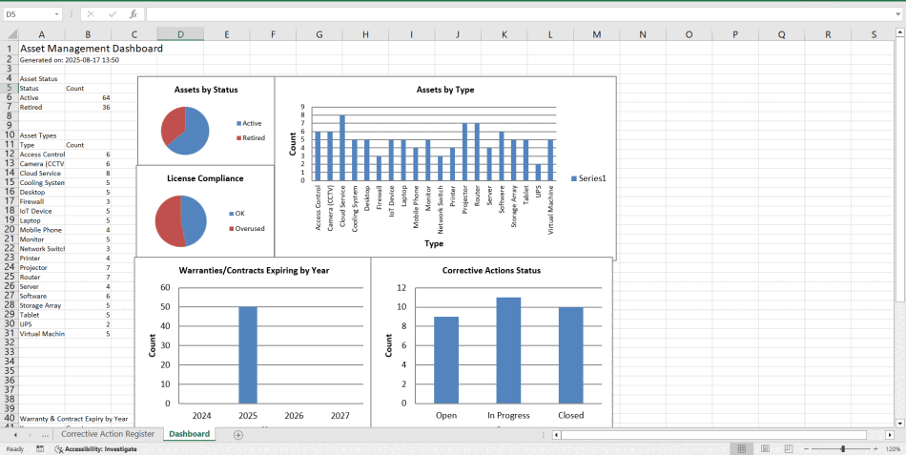Click the Overused legend entry
This screenshot has height=456, width=906.
point(247,228)
